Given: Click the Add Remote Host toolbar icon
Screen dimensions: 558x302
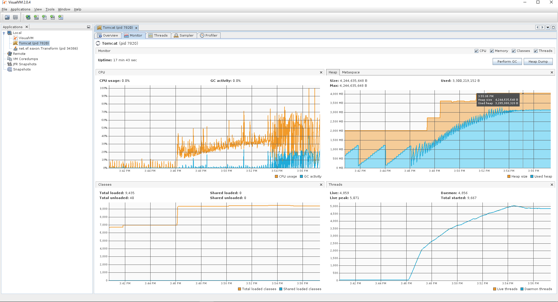Looking at the screenshot, I should click(x=28, y=17).
